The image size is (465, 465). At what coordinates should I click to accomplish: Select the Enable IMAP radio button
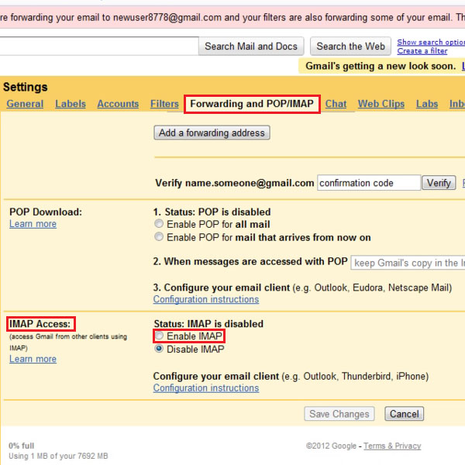pos(159,336)
